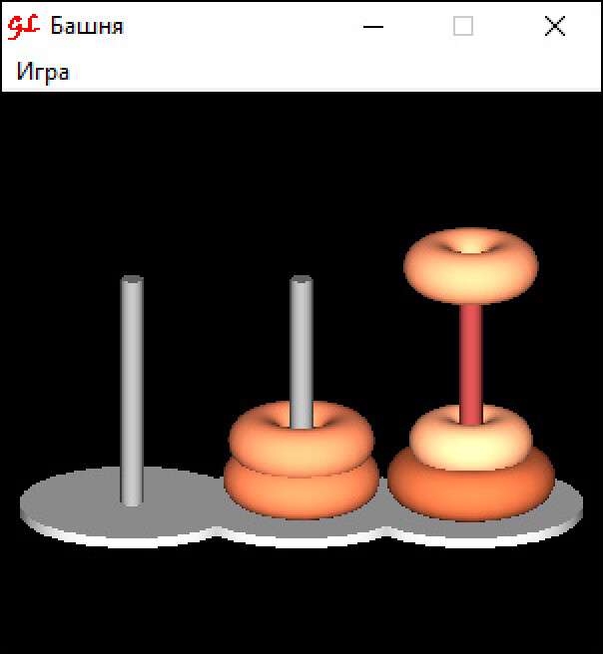Click the gray base under the left peg
Image resolution: width=603 pixels, height=654 pixels.
tap(84, 504)
